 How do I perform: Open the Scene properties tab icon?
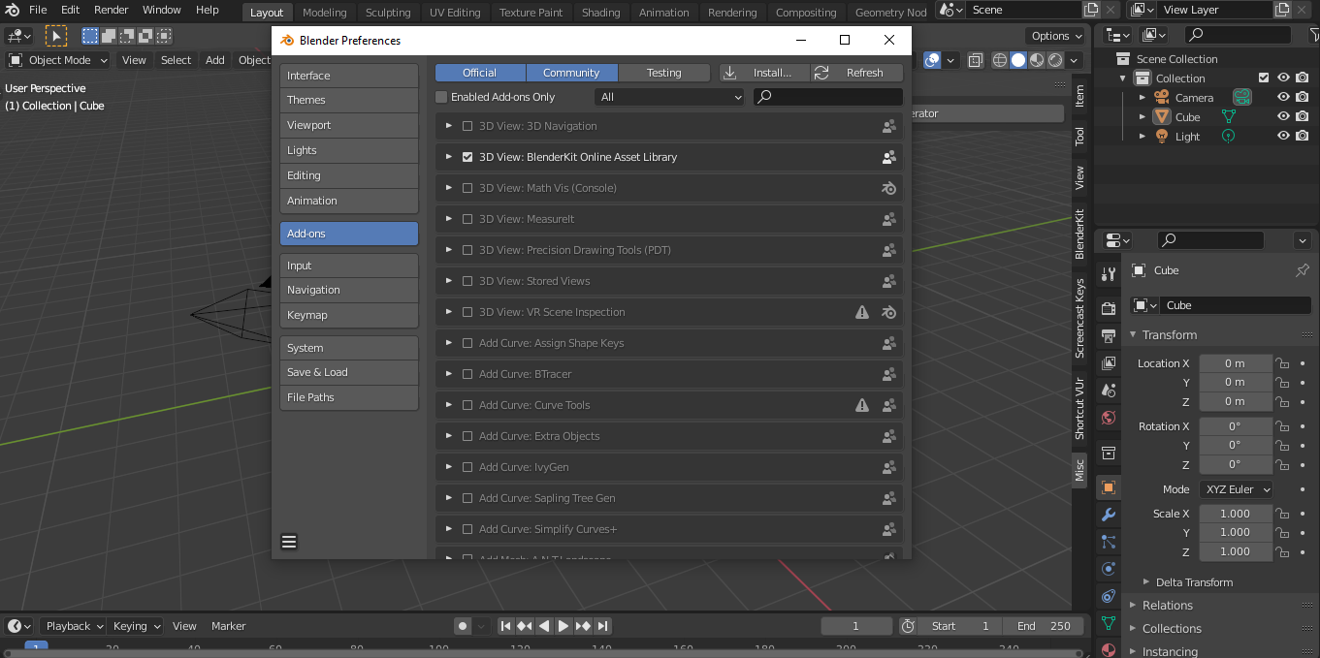tap(1109, 391)
